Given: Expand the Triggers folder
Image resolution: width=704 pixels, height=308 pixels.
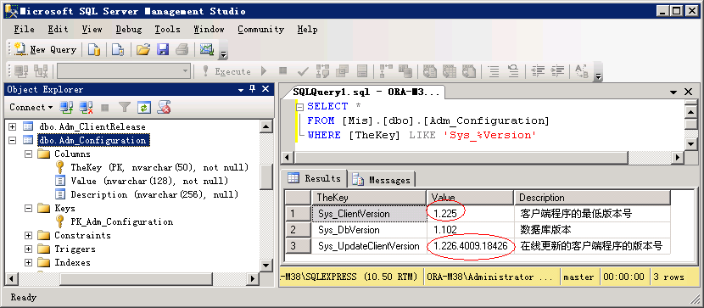Looking at the screenshot, I should tap(28, 249).
